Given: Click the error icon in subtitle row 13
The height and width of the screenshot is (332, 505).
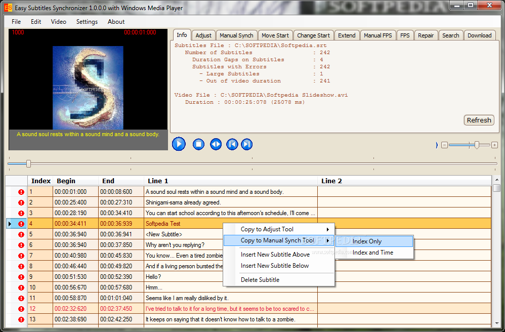Looking at the screenshot, I should pos(21,319).
